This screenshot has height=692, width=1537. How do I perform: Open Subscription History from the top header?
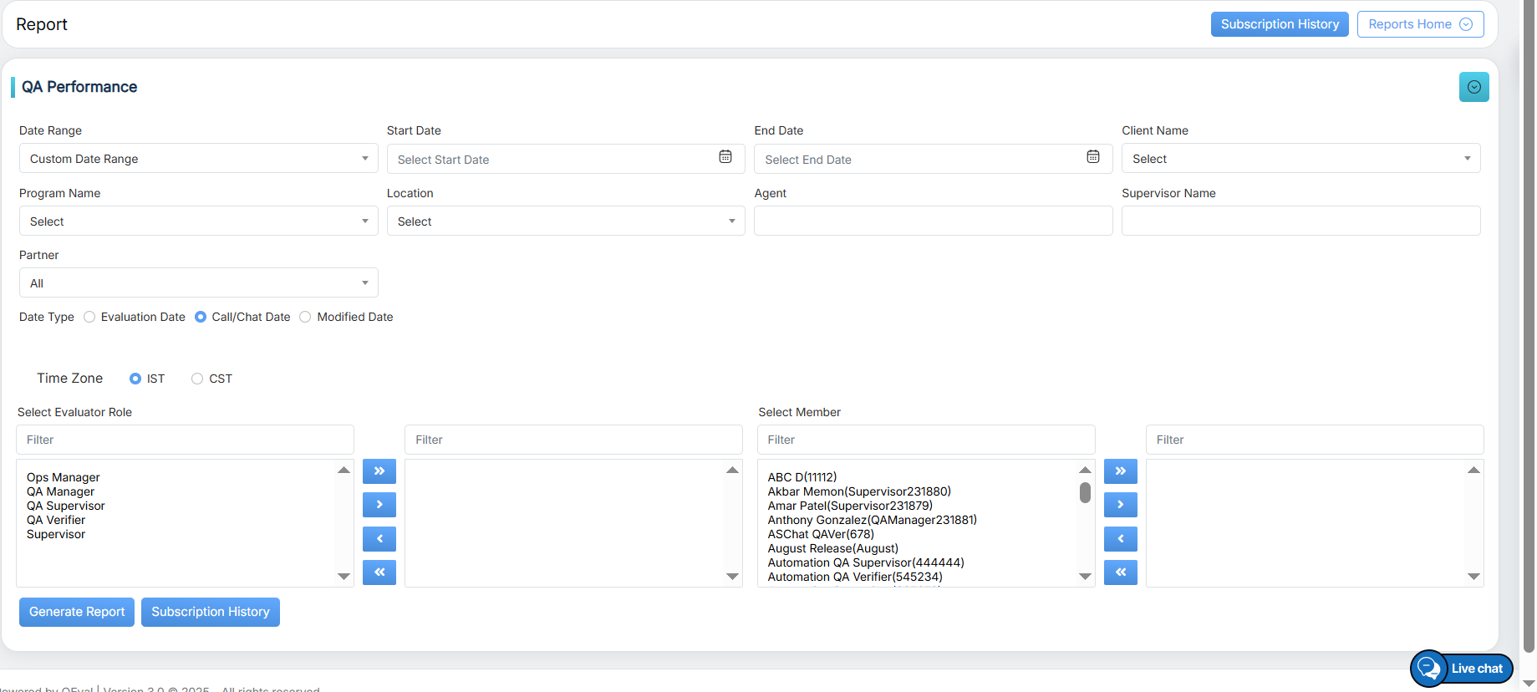click(1279, 24)
